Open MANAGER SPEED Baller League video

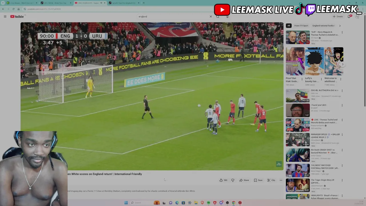pyautogui.click(x=298, y=140)
